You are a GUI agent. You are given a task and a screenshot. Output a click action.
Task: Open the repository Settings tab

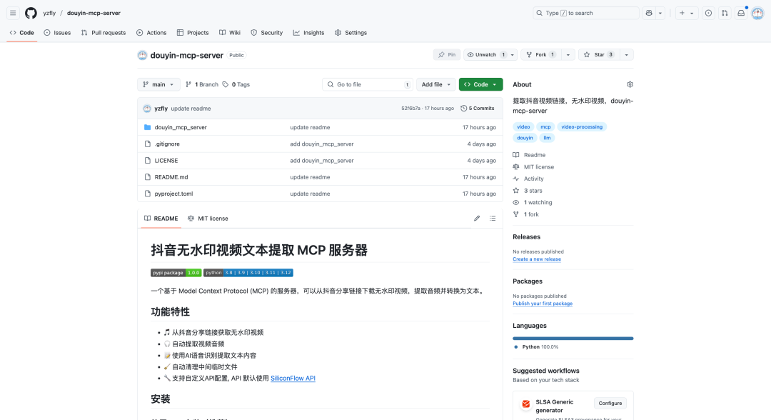click(x=351, y=32)
